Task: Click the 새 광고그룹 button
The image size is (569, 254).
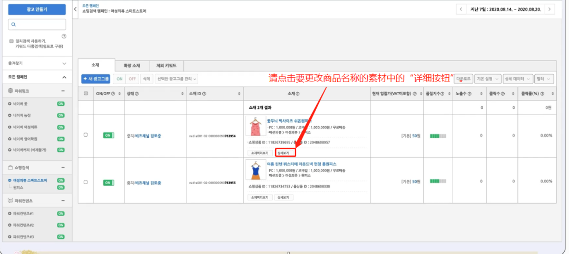Action: [x=96, y=79]
